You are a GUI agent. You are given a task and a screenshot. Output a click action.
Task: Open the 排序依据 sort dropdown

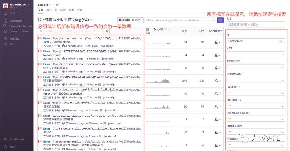click(130, 20)
